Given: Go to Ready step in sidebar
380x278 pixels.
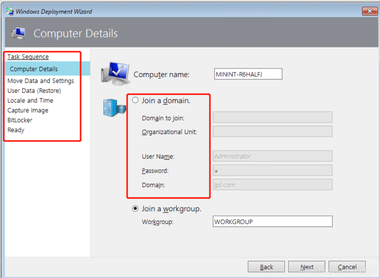Looking at the screenshot, I should (x=16, y=130).
